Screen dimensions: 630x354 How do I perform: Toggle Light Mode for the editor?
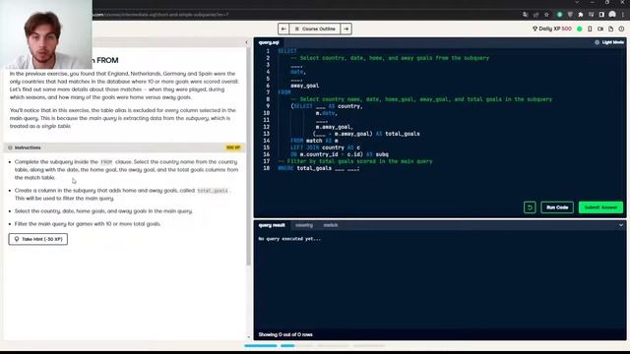click(609, 42)
